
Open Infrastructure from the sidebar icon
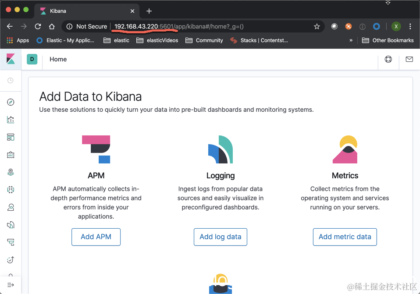pos(11,207)
